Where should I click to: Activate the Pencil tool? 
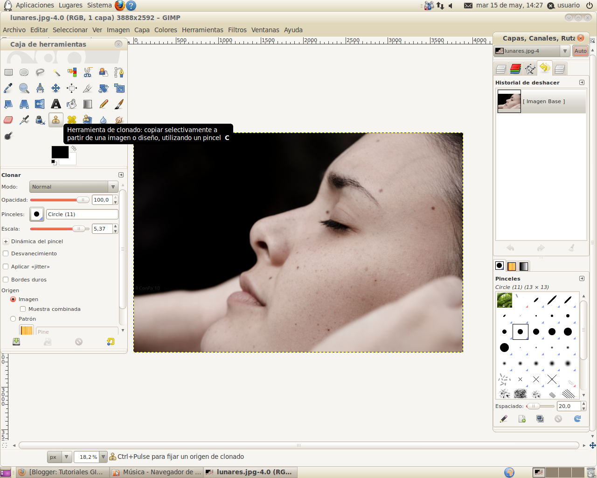click(104, 104)
